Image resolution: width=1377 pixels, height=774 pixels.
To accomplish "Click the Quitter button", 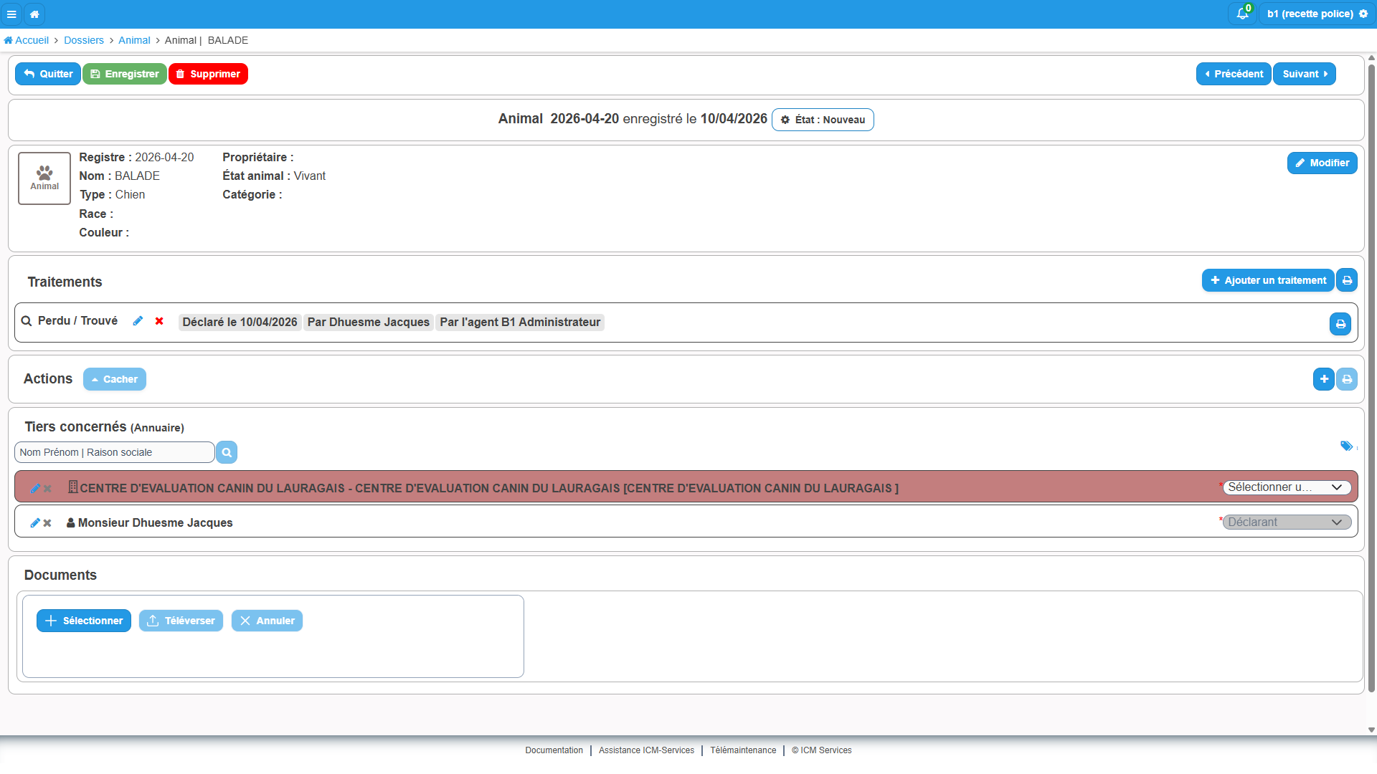I will pos(48,74).
